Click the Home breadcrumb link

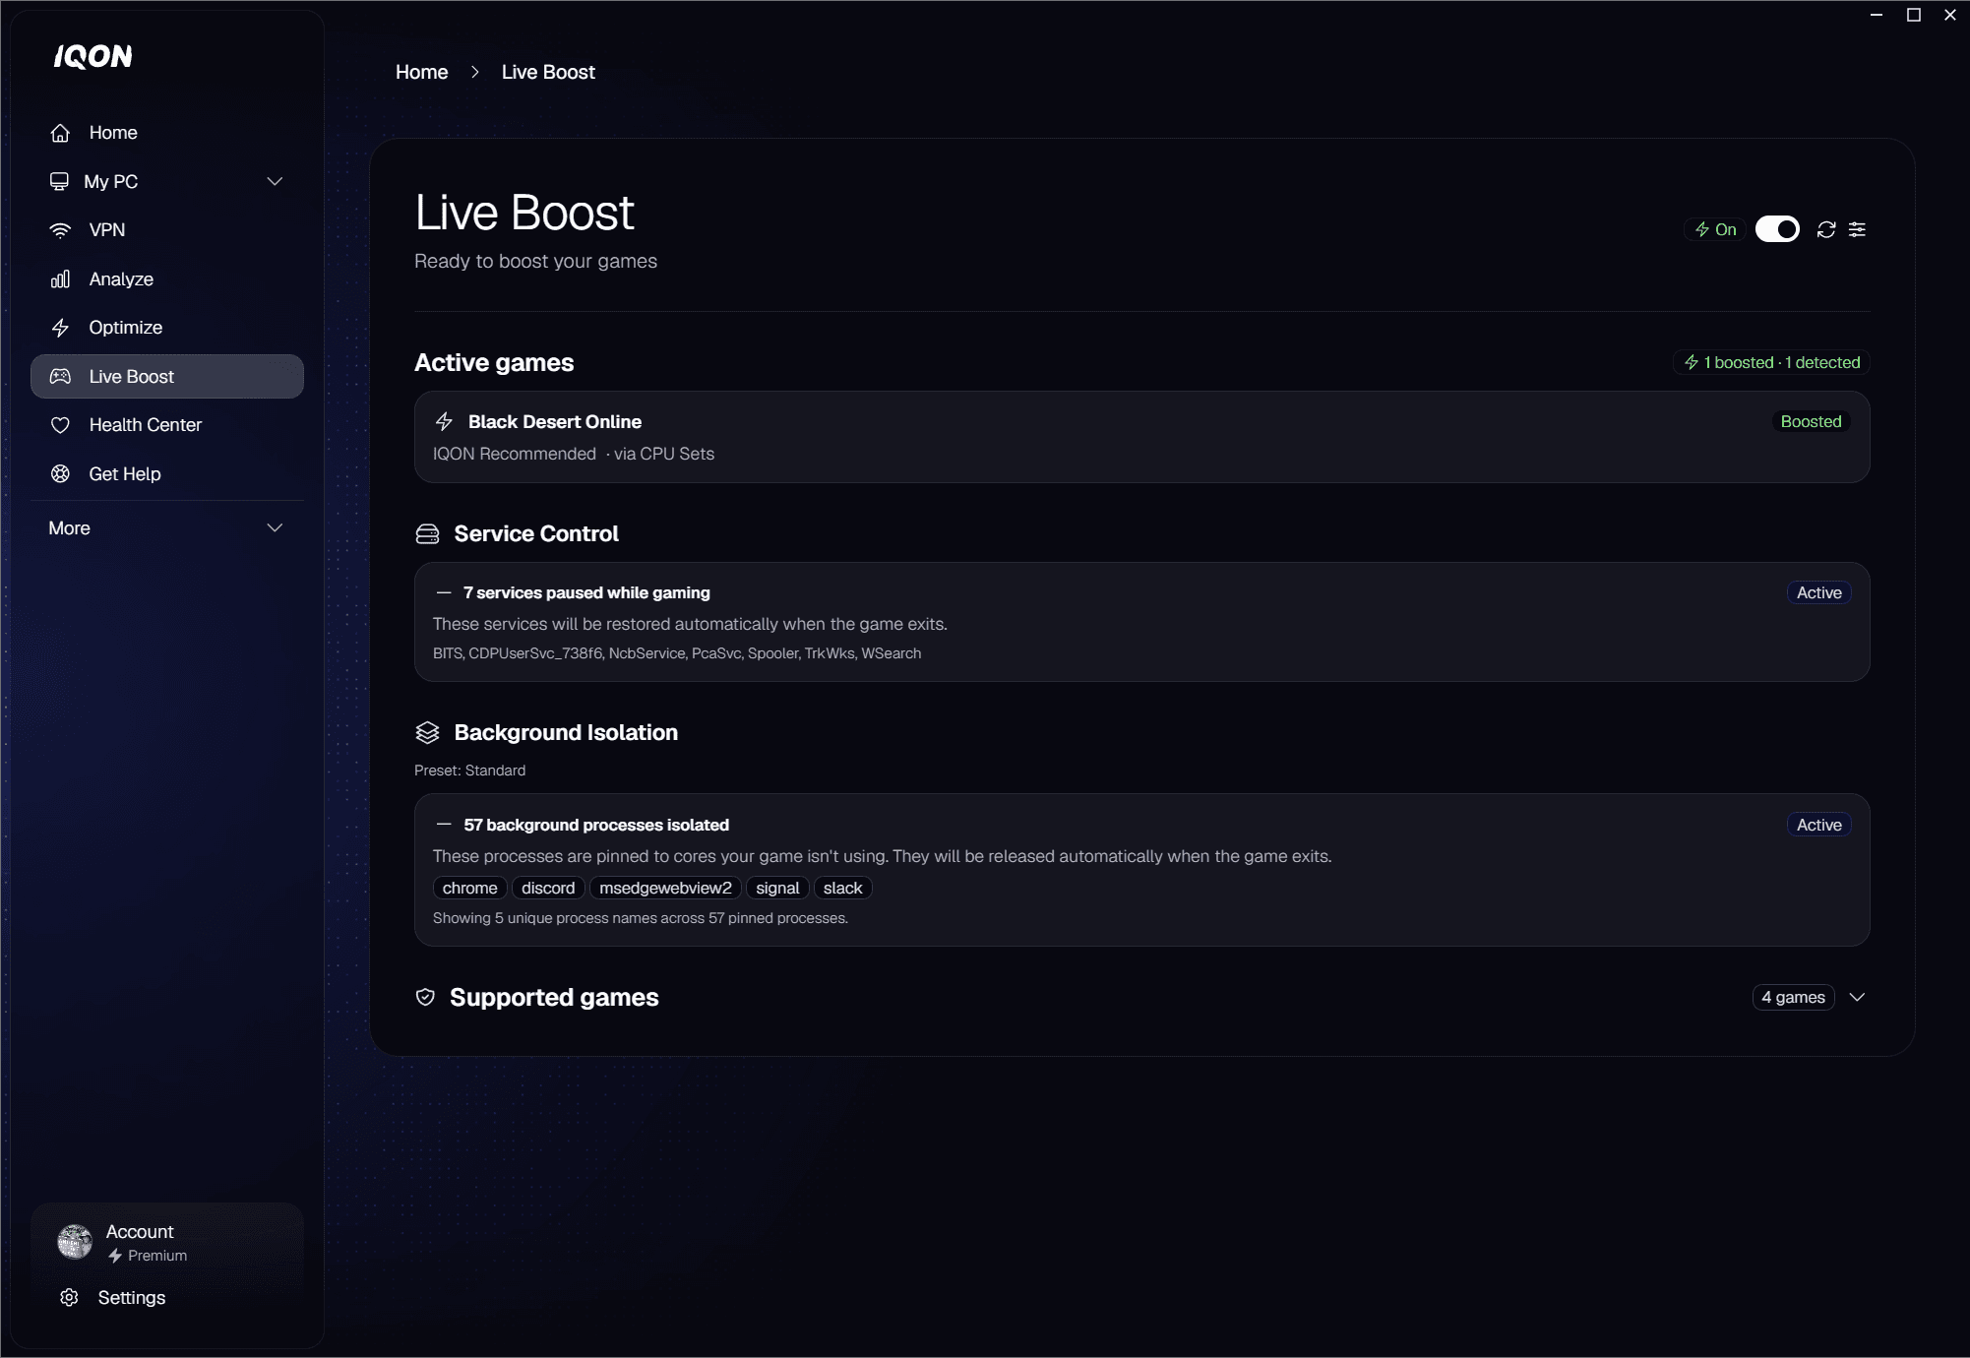coord(421,72)
